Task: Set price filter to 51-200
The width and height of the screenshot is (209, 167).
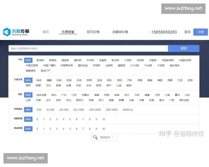Action: 51,110
